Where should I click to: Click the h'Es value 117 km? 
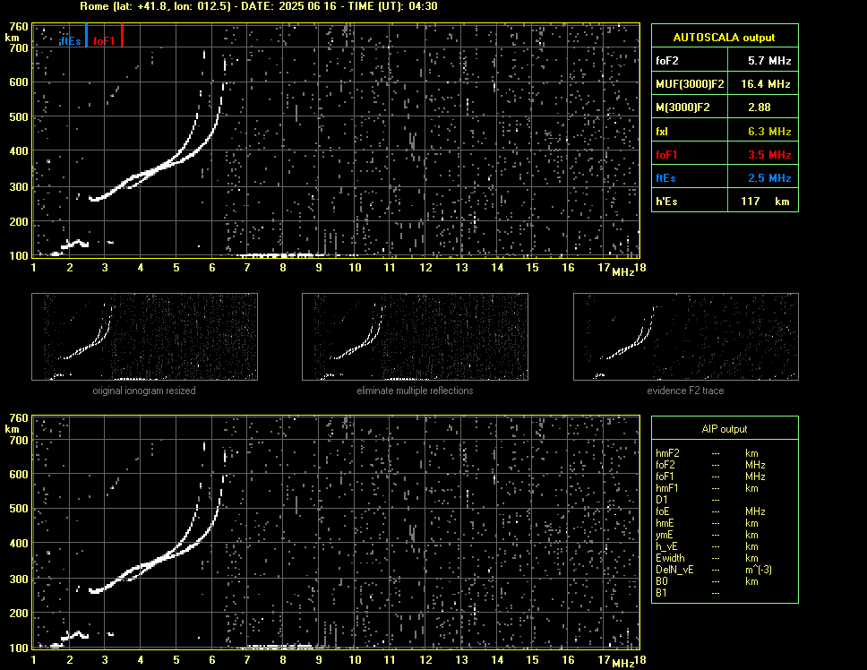tap(765, 202)
